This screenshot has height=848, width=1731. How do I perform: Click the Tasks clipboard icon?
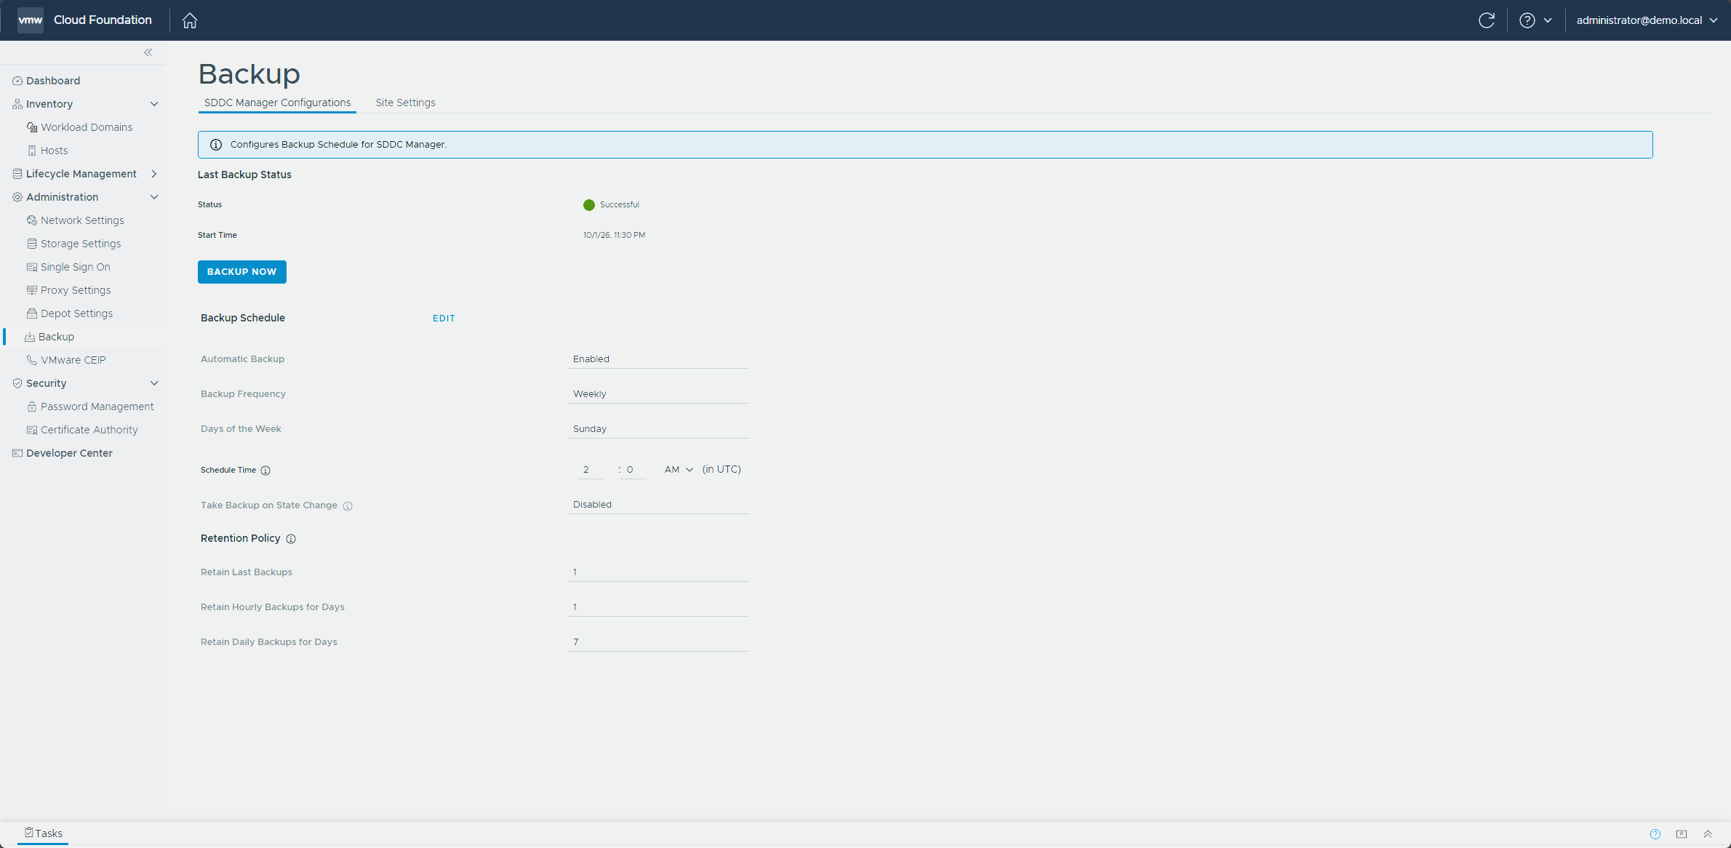coord(29,832)
